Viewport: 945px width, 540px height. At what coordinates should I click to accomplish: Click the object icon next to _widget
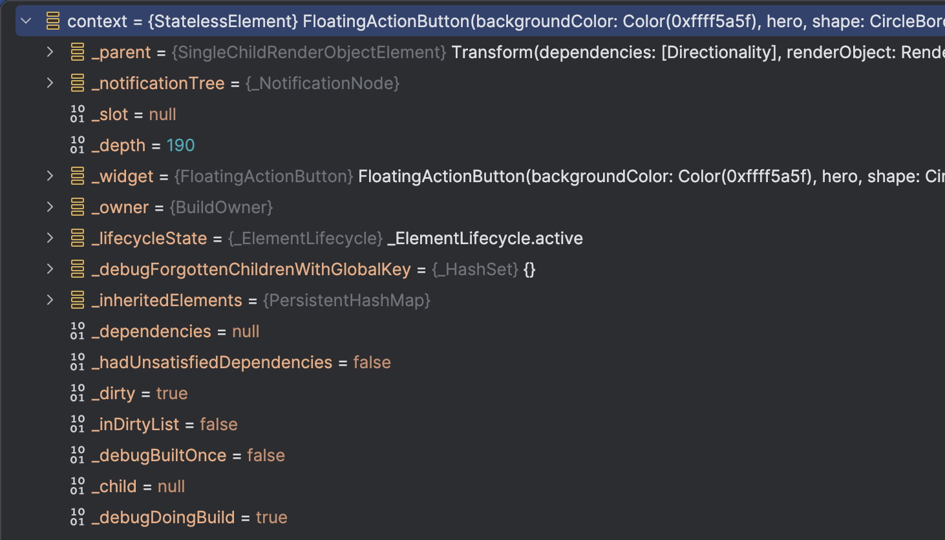pos(77,176)
